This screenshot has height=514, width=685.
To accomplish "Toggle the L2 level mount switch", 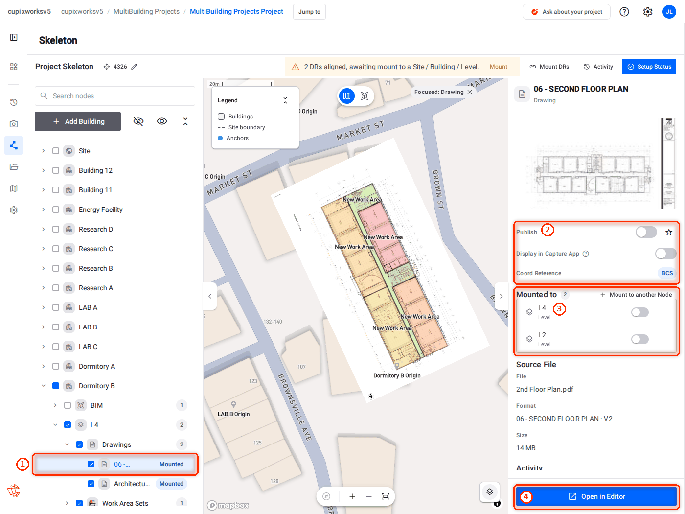I will pyautogui.click(x=640, y=339).
